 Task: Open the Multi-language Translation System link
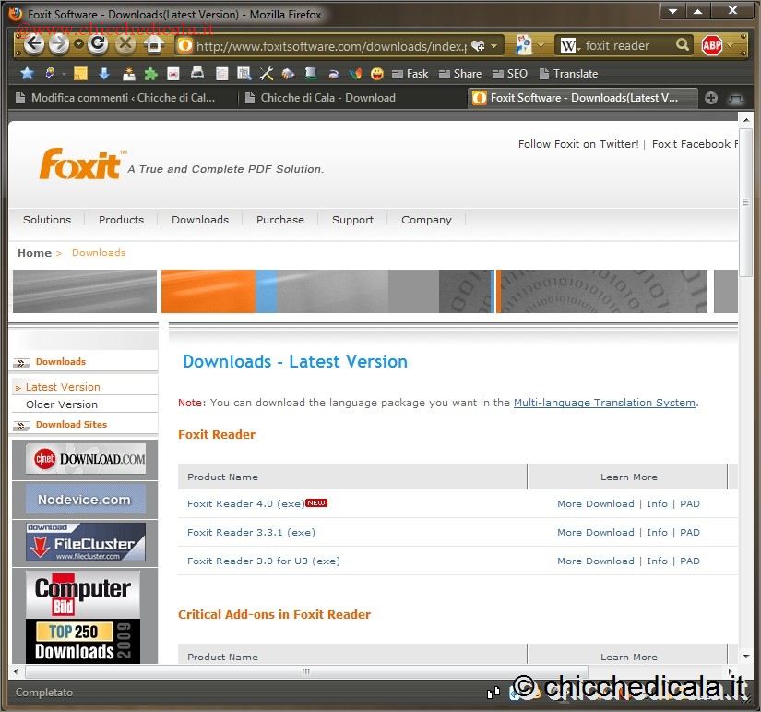[x=604, y=403]
